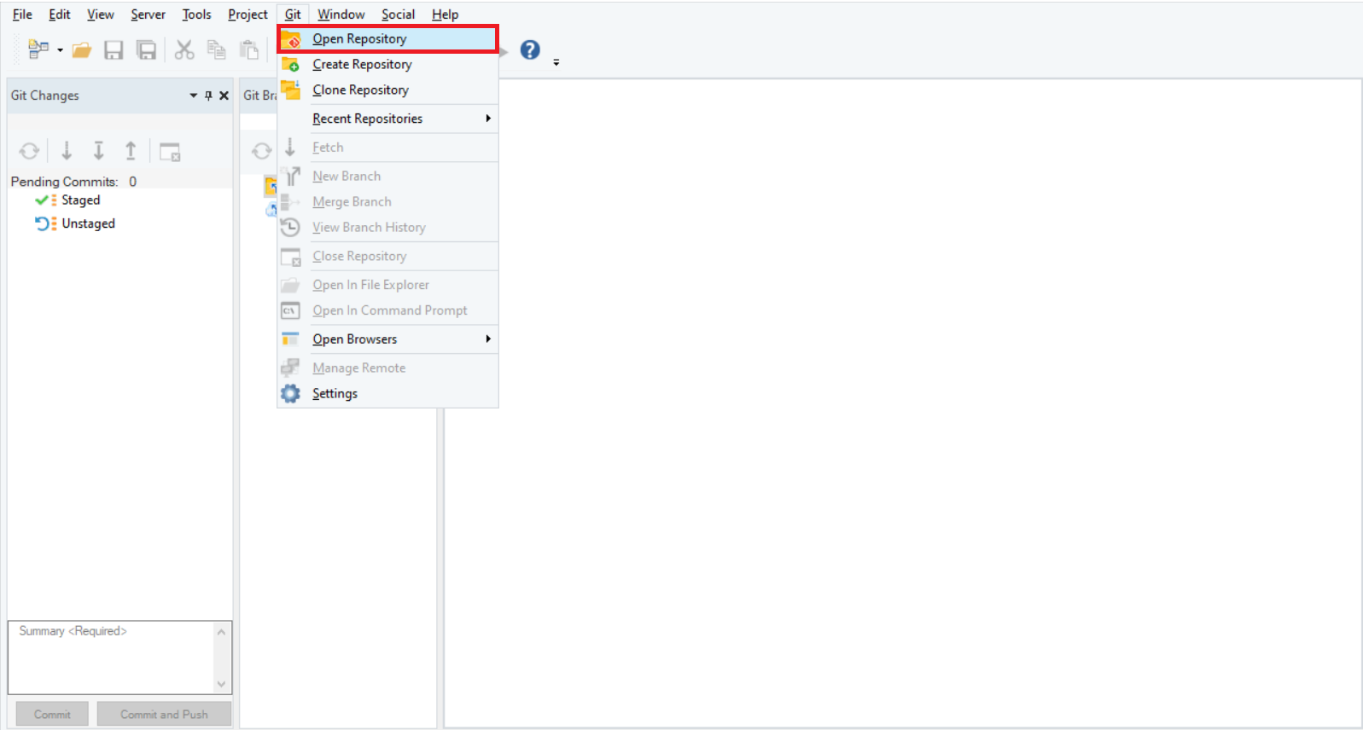Viewport: 1363px width, 730px height.
Task: Click the Save icon in the toolbar
Action: (114, 50)
